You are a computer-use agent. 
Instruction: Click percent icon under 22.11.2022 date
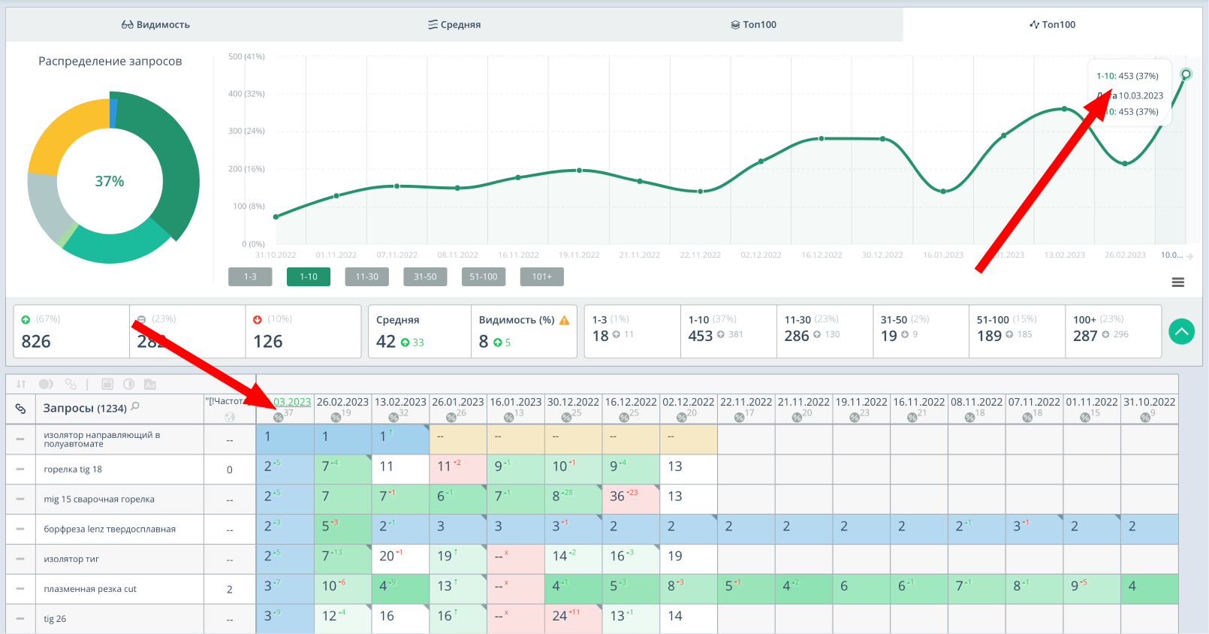[739, 418]
